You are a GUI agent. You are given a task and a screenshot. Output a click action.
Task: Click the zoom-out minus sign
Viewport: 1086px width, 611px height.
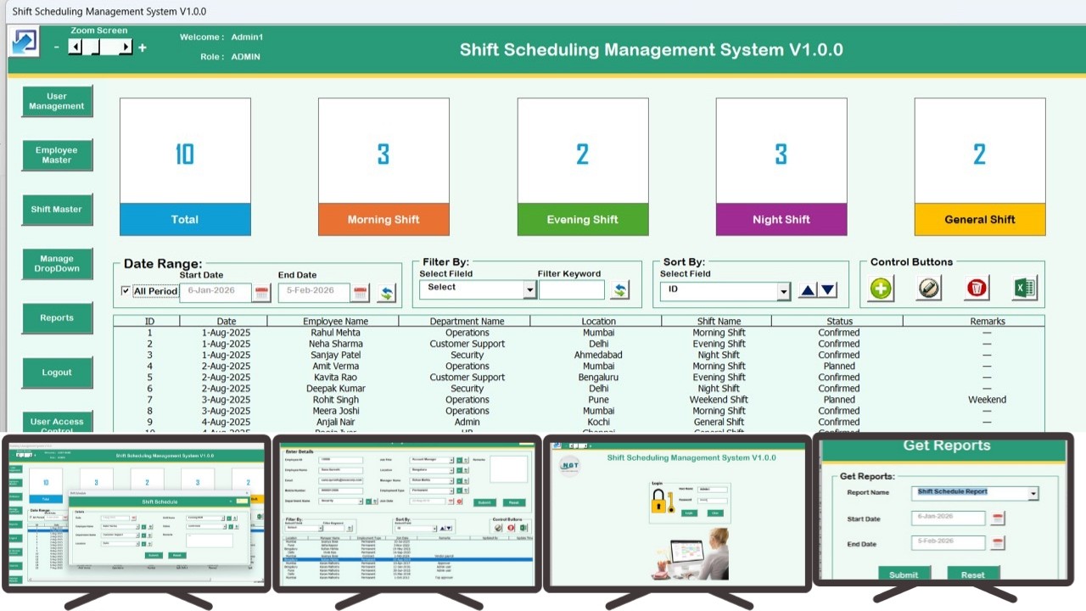pyautogui.click(x=57, y=48)
